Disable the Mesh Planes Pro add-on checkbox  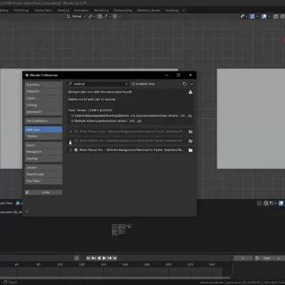(76, 150)
